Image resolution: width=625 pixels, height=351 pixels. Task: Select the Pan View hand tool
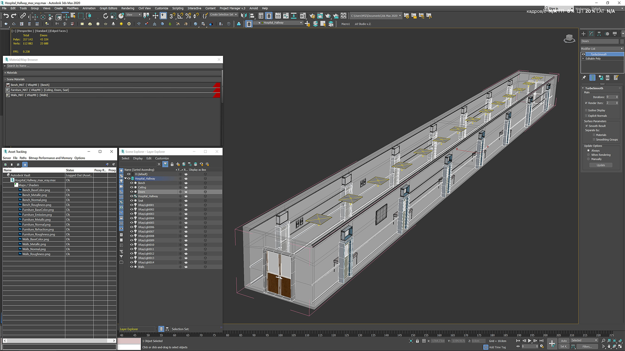(609, 346)
